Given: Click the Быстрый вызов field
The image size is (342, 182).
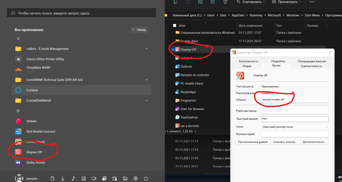Looking at the screenshot, I should (x=295, y=119).
